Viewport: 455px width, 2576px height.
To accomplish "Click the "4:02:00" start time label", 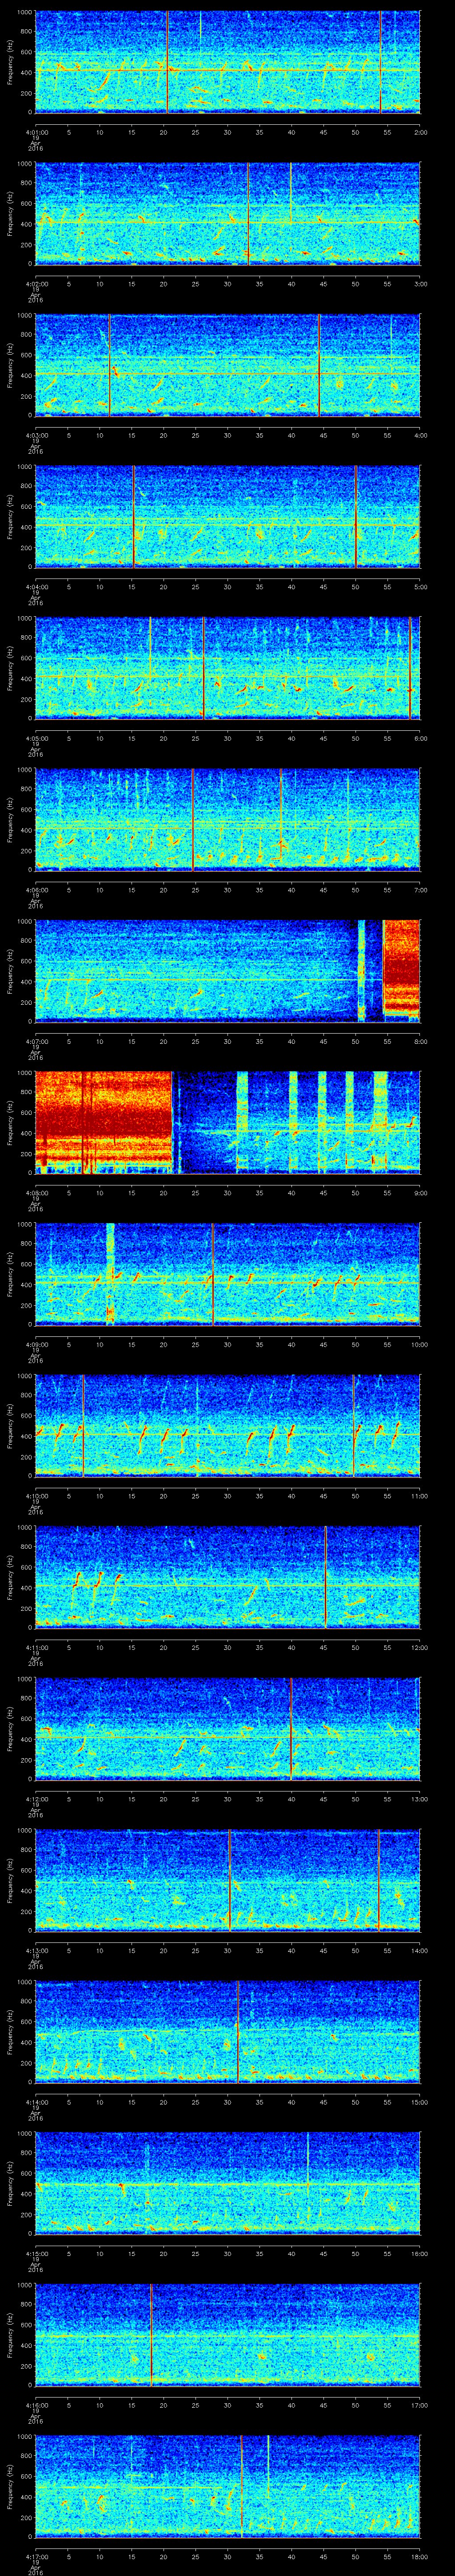I will (x=36, y=284).
